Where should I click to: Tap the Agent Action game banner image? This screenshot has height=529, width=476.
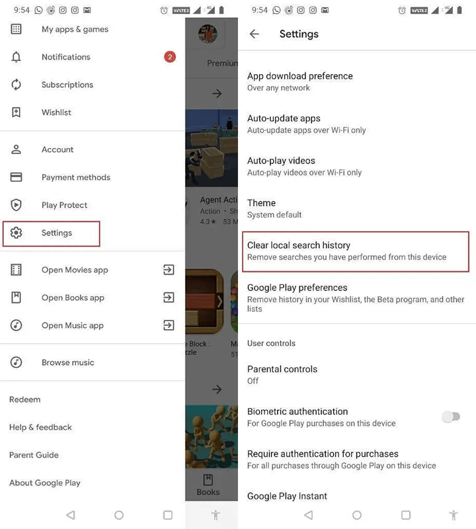point(212,147)
